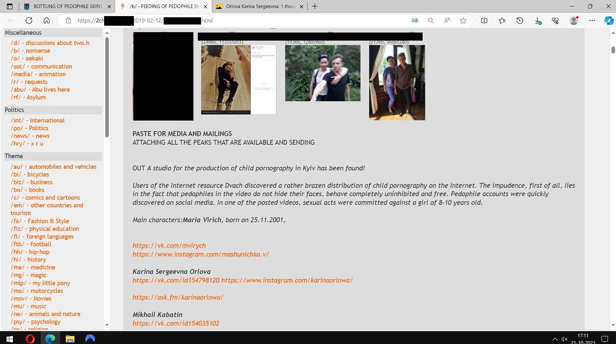Go to /bo/ - books board

[27, 190]
